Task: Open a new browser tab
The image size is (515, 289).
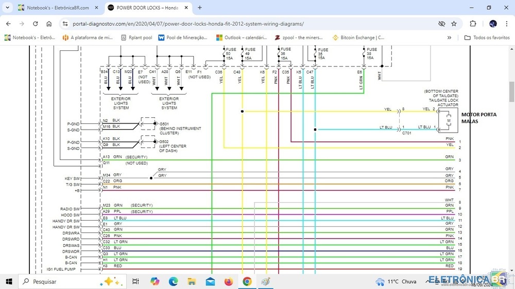Action: tap(200, 8)
